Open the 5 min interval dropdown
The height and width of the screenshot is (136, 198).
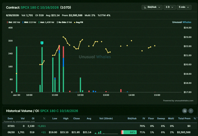point(184,7)
